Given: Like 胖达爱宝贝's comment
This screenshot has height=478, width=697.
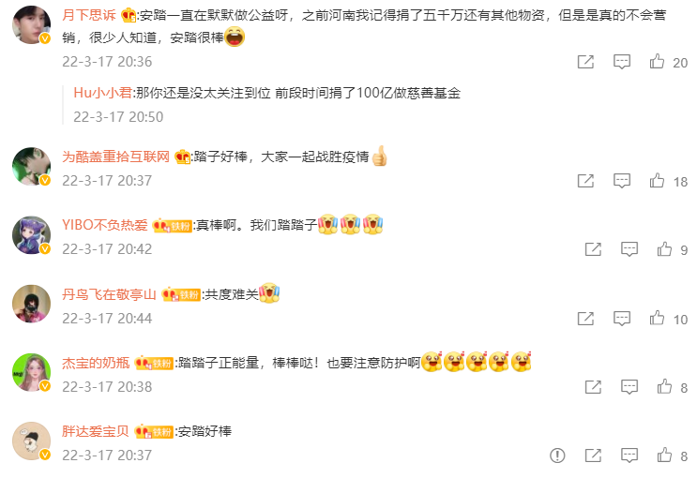Looking at the screenshot, I should click(664, 455).
